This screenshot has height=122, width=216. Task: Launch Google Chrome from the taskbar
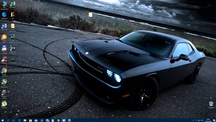58,120
